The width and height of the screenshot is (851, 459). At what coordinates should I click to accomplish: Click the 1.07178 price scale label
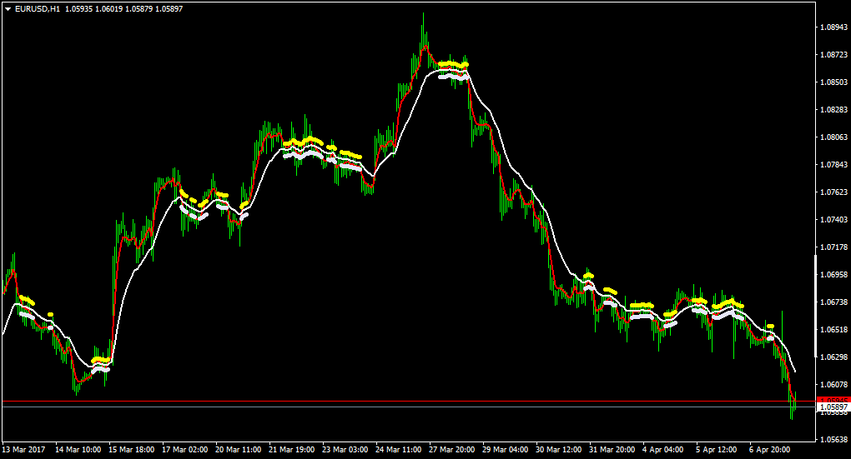[834, 247]
